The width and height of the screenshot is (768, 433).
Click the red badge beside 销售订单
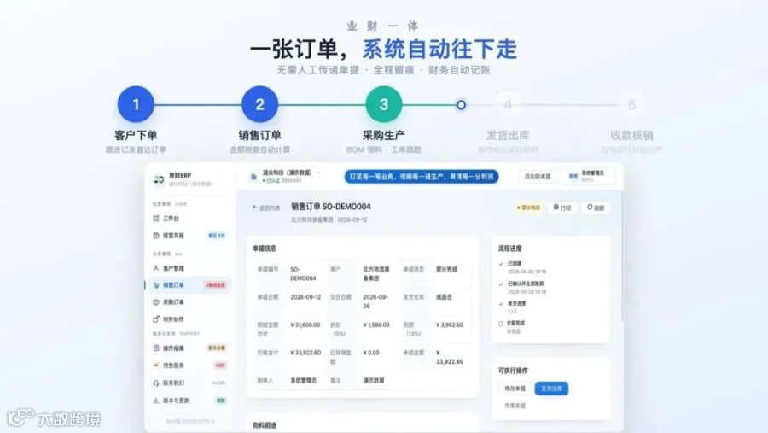[x=215, y=285]
